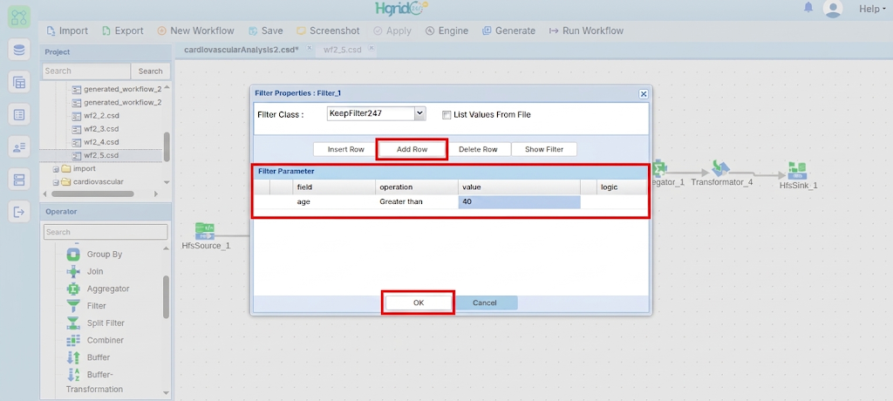This screenshot has width=893, height=401.
Task: Expand the import folder
Action: click(x=56, y=169)
